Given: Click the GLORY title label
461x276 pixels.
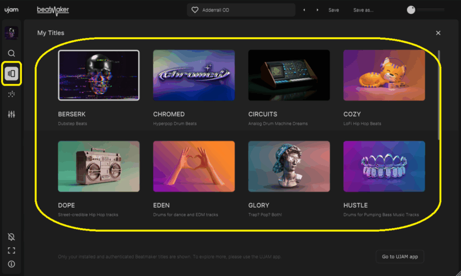Looking at the screenshot, I should [x=259, y=205].
